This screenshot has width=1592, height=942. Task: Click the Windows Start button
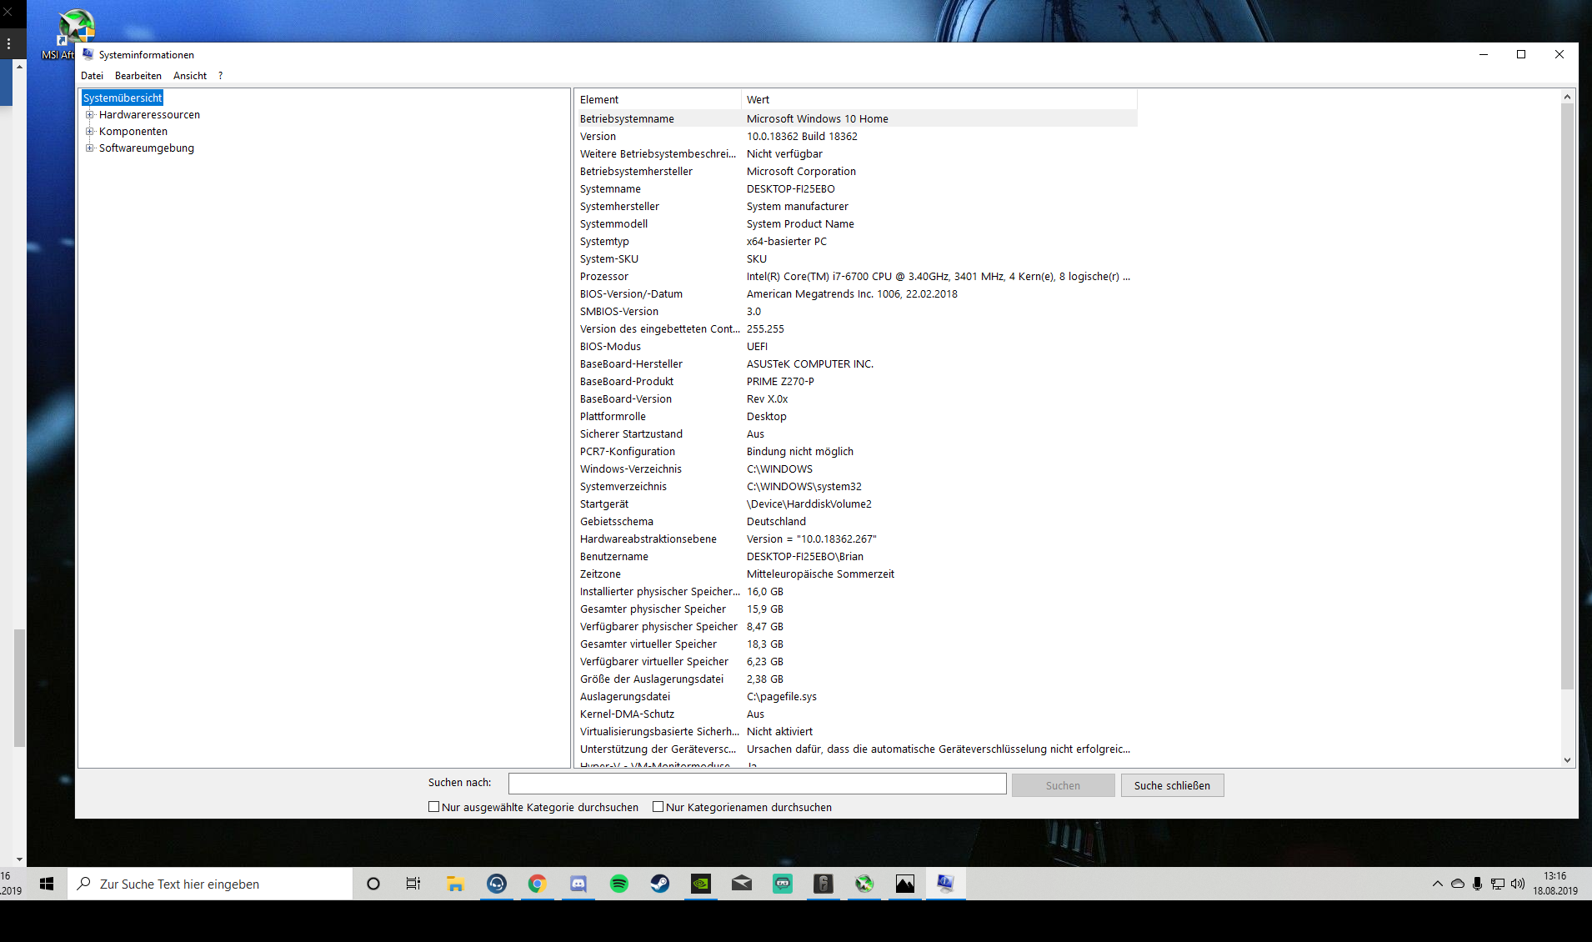(x=47, y=884)
